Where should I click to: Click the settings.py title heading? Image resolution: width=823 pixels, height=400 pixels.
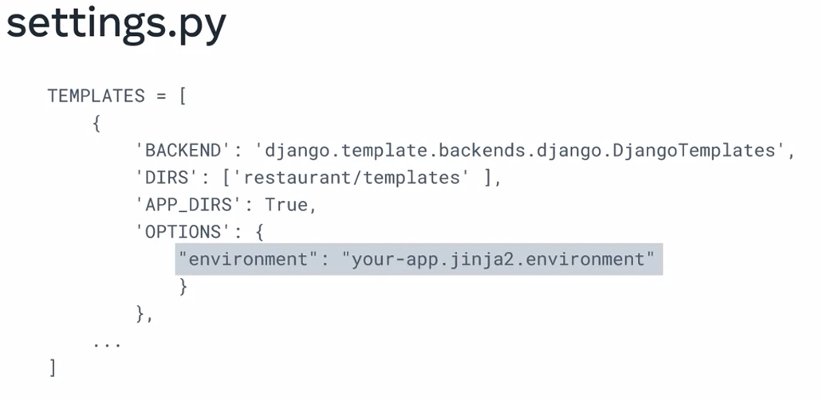pos(116,26)
